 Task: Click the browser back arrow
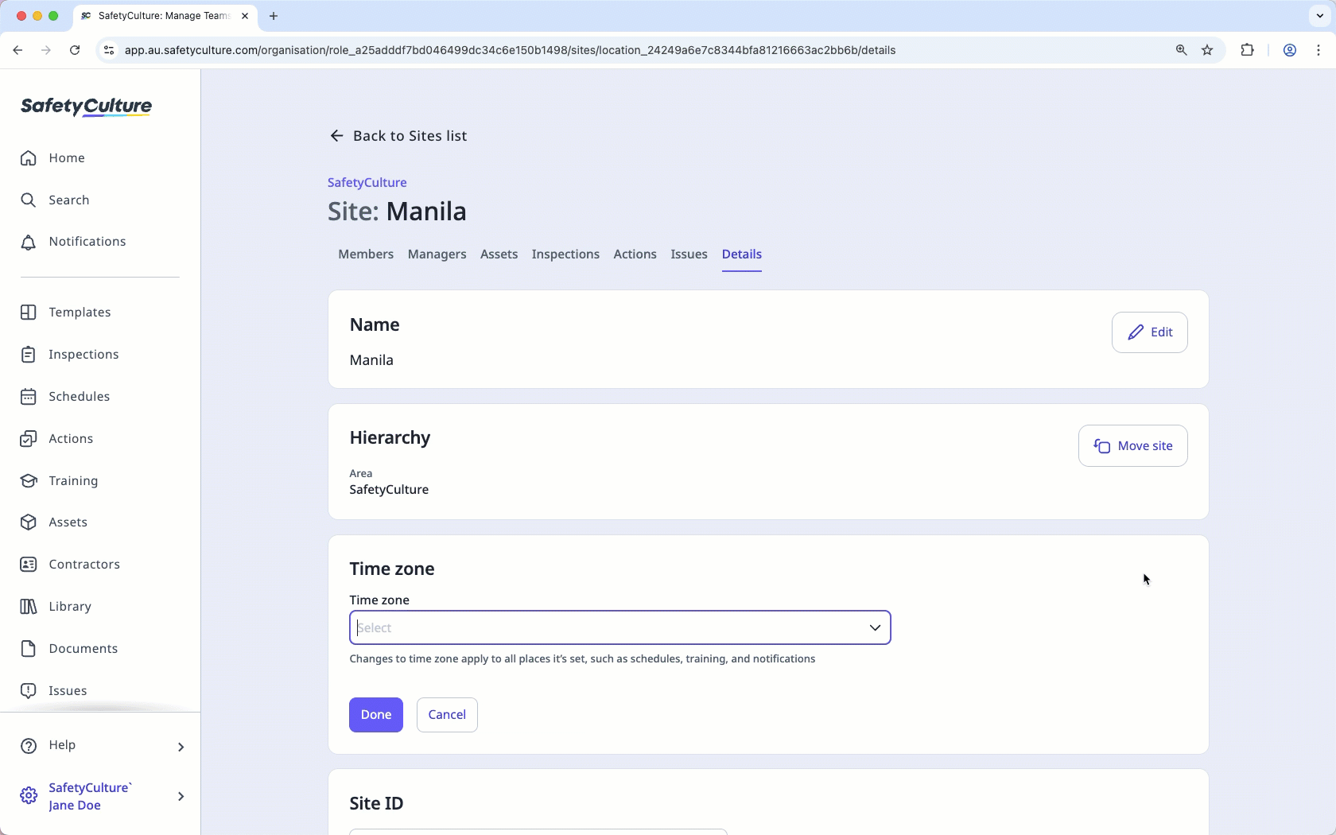[x=17, y=50]
